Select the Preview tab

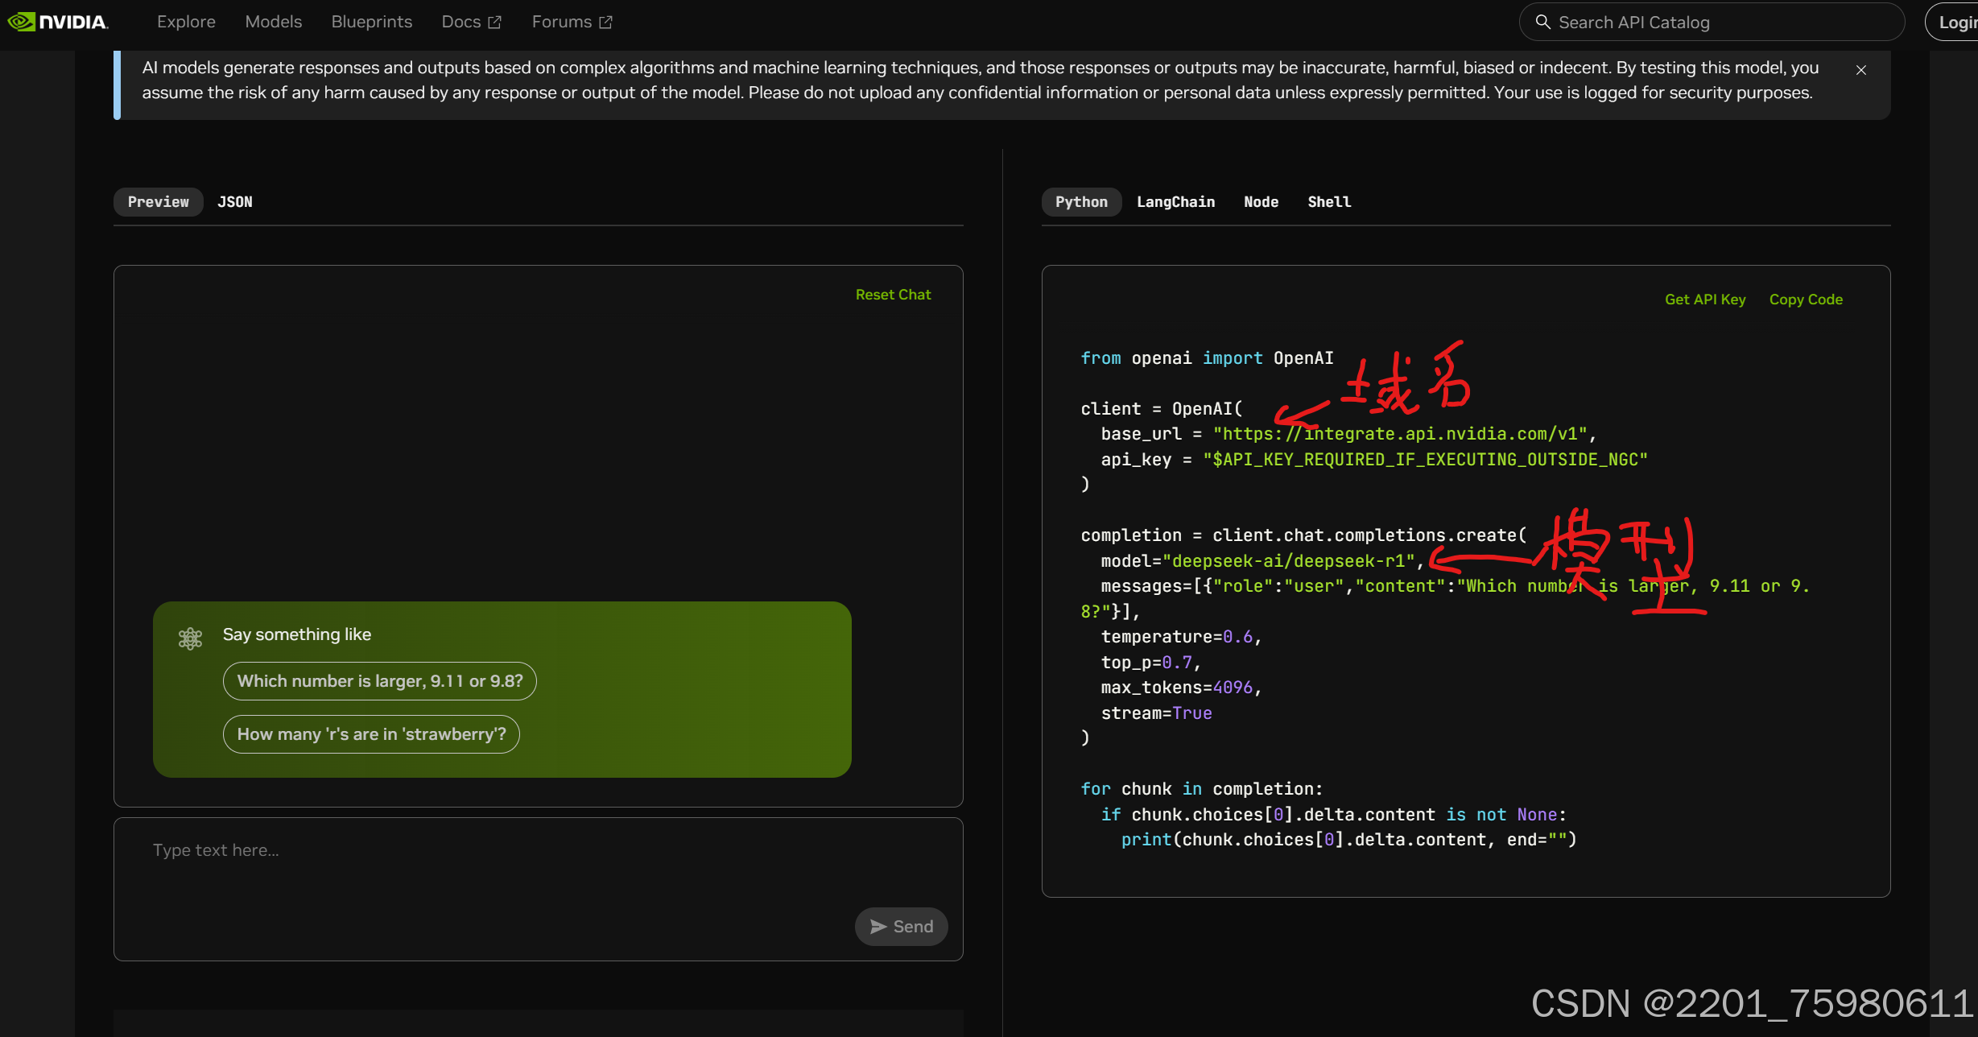(158, 202)
